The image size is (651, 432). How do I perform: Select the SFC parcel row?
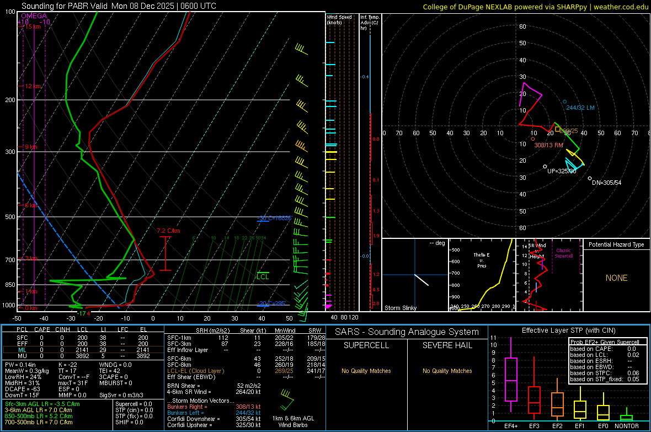[83, 338]
